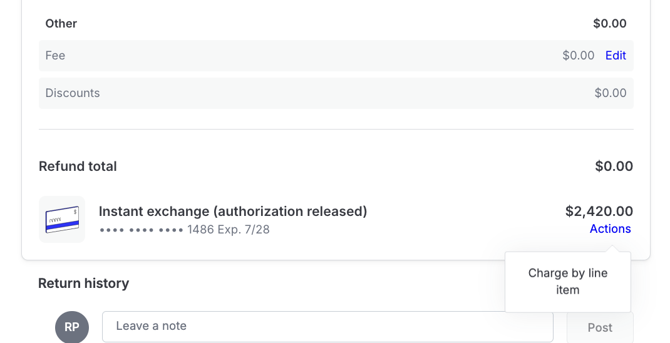
Task: Click the Other section heading
Action: pyautogui.click(x=61, y=24)
